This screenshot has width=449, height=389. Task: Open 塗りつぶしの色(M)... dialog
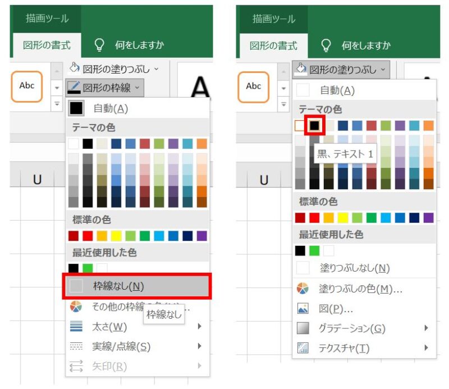click(364, 289)
